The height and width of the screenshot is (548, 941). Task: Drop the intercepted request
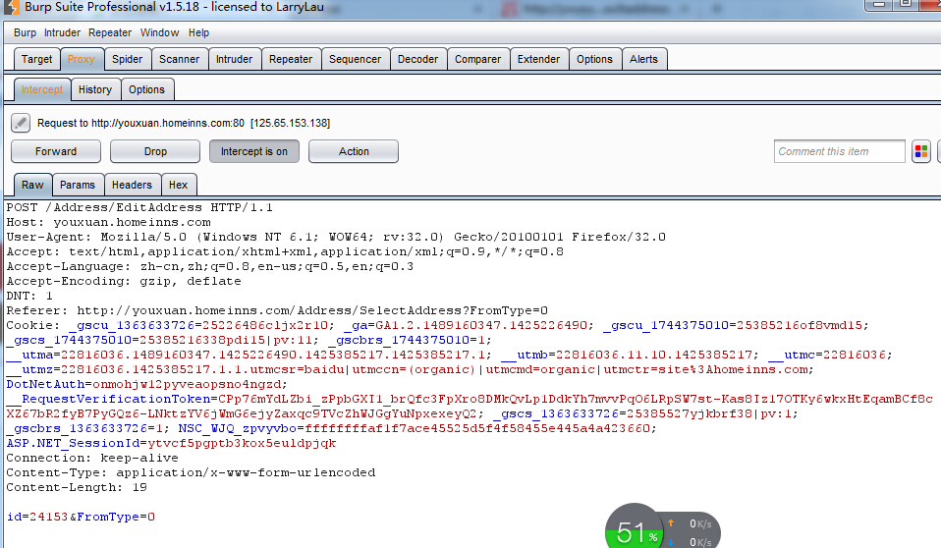tap(155, 151)
